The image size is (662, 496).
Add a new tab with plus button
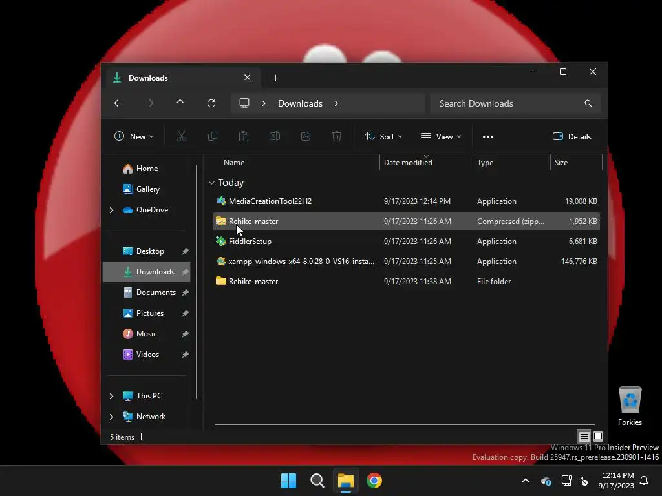click(x=275, y=78)
